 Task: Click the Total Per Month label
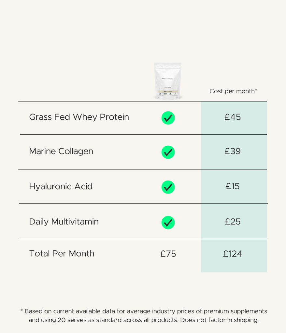(x=62, y=254)
